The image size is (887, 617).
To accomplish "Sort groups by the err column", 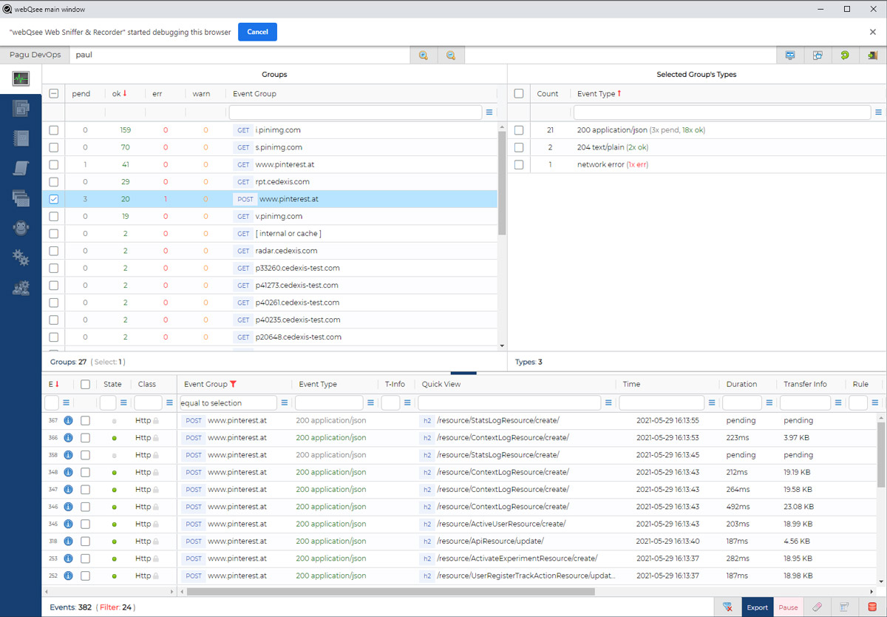I will pos(157,94).
